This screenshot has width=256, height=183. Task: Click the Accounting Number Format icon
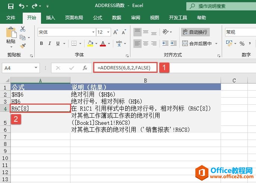(229, 43)
